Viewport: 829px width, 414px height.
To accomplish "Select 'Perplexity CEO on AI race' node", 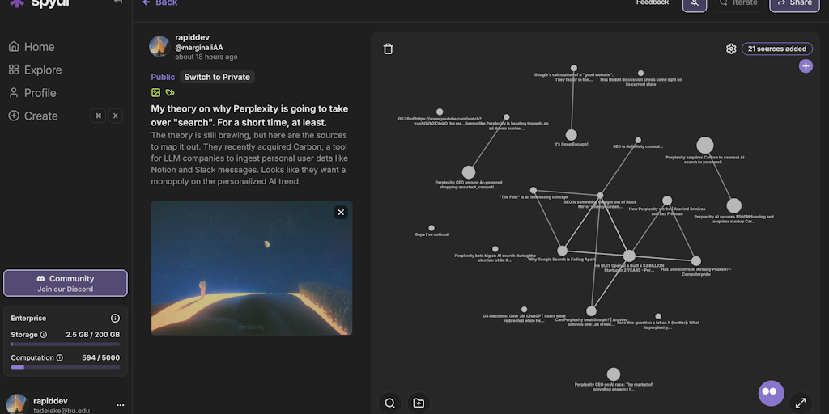I will pos(614,374).
